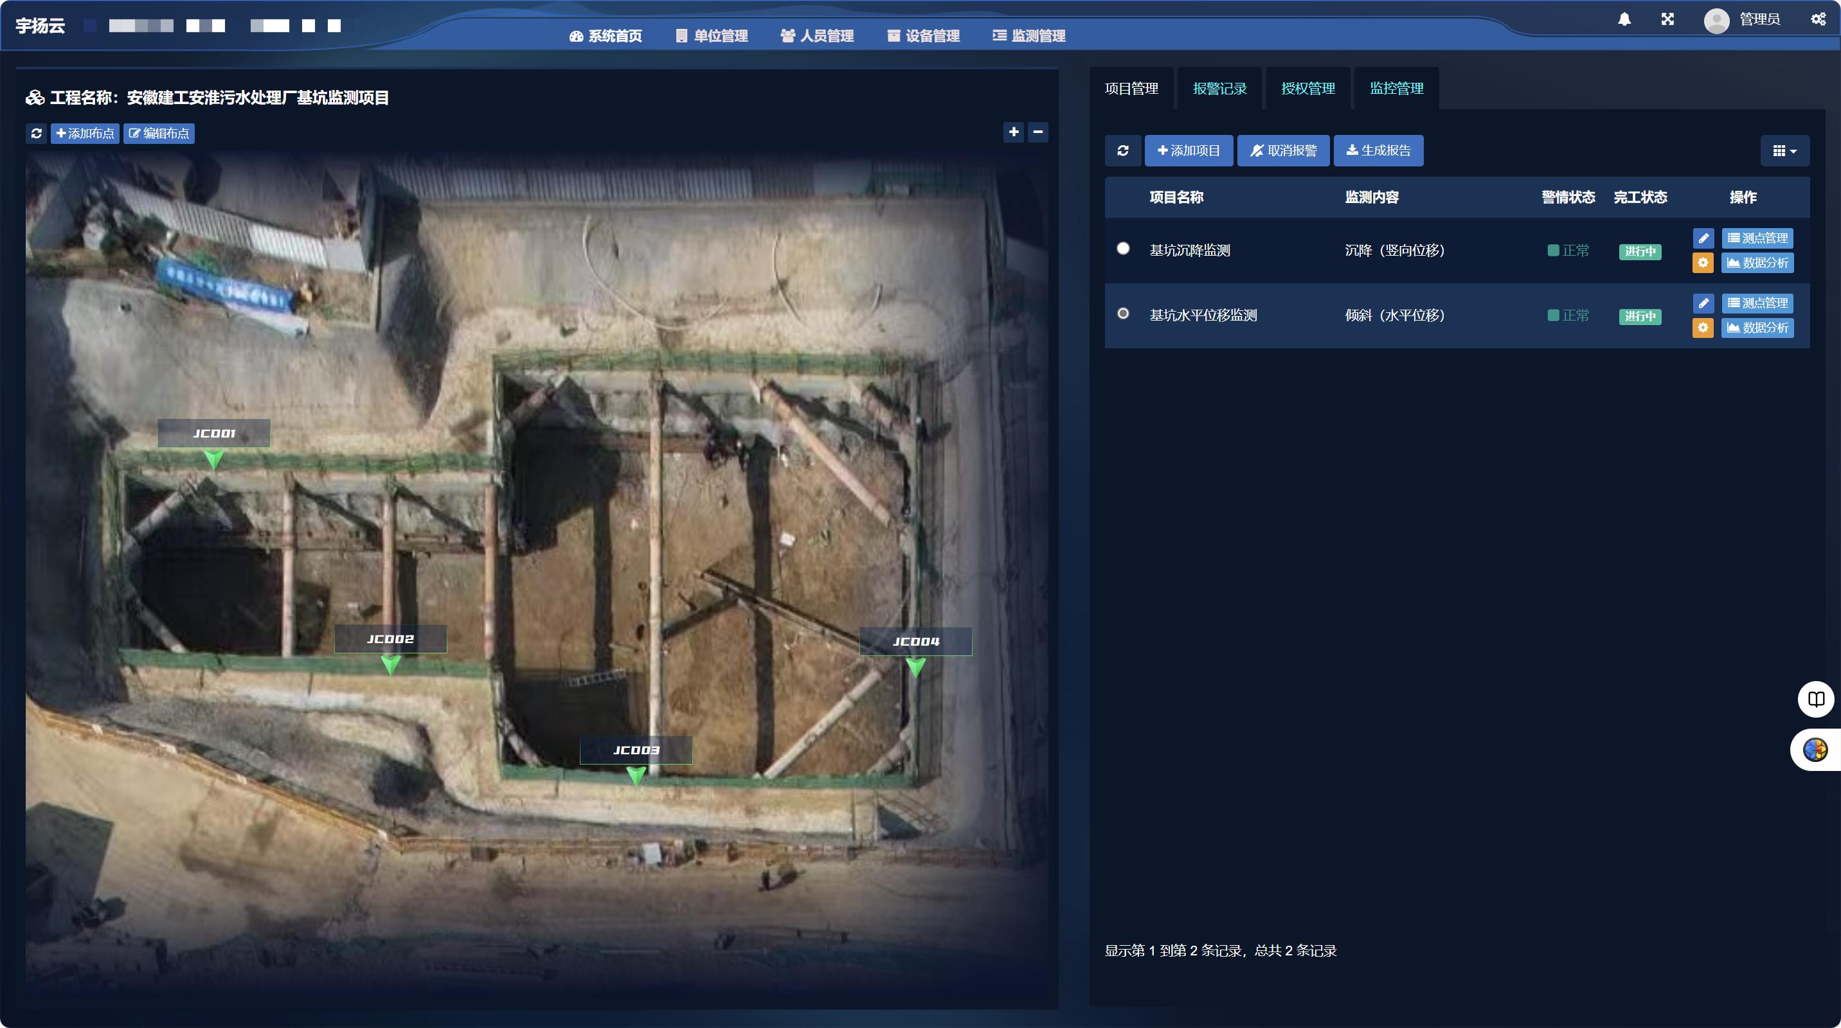Image resolution: width=1841 pixels, height=1028 pixels.
Task: Open the system settings gears icon
Action: coord(1818,19)
